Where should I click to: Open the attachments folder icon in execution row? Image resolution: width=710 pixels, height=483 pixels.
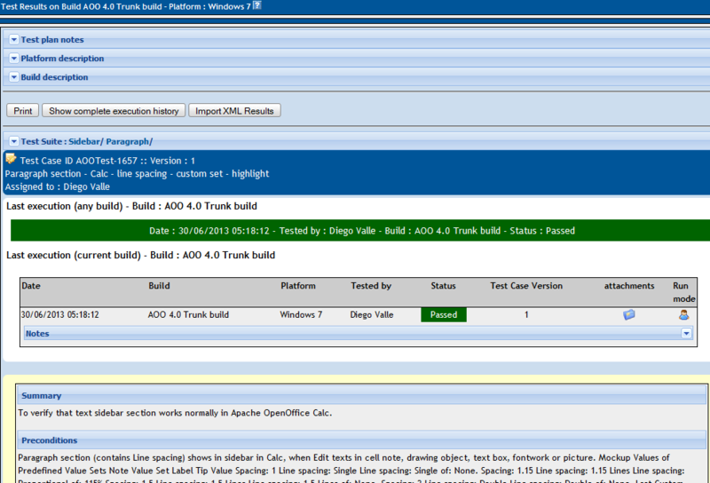(x=629, y=314)
